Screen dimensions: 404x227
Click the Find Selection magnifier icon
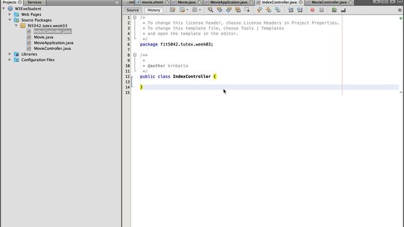[210, 10]
